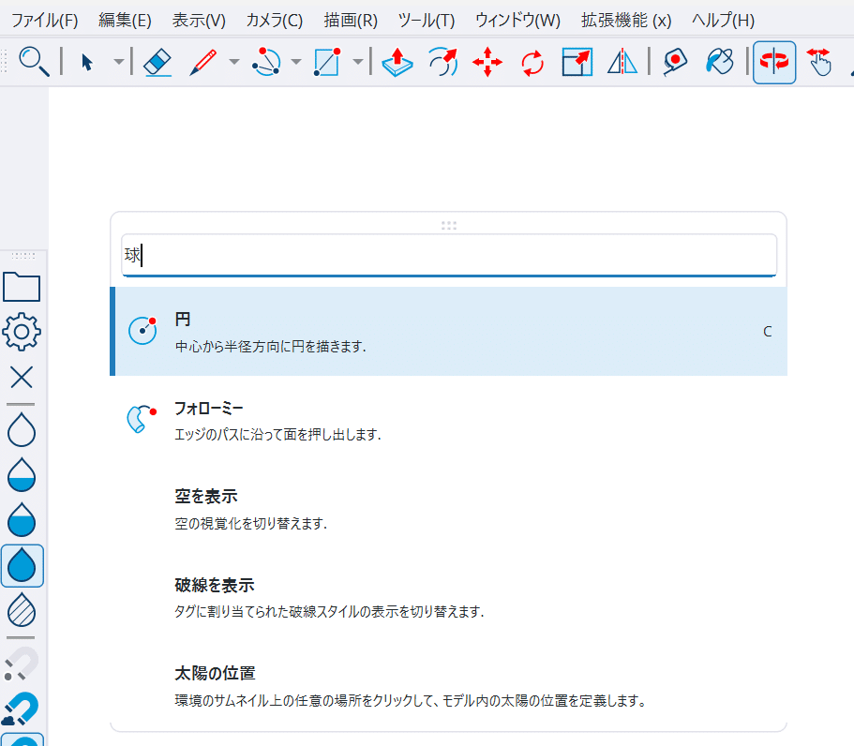Choose the Arc tool
Image resolution: width=854 pixels, height=746 pixels.
click(x=266, y=62)
